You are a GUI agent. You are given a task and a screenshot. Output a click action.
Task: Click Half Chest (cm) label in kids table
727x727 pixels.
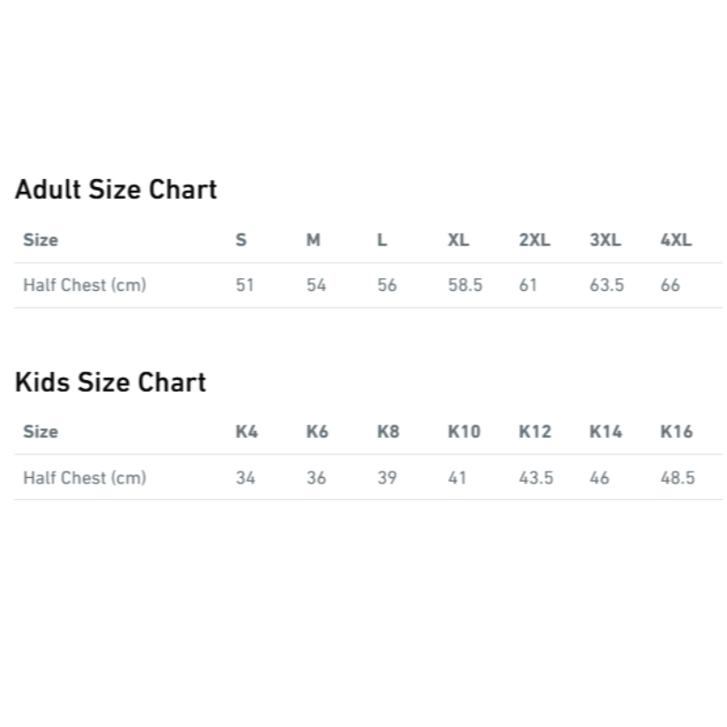[x=85, y=478]
